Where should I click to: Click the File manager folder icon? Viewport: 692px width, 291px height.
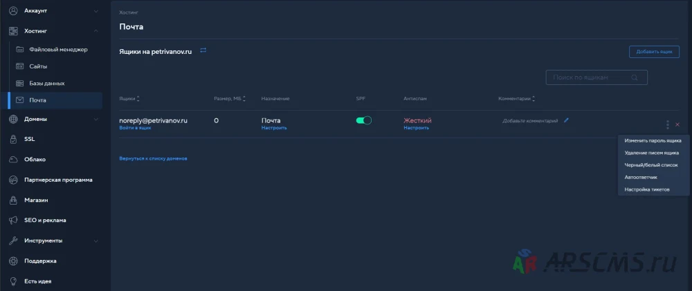click(20, 49)
